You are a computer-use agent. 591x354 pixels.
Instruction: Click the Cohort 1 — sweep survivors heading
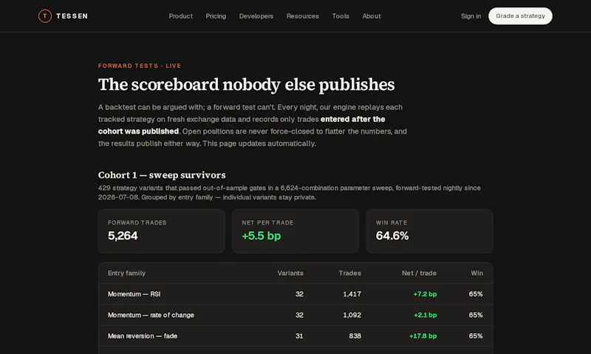click(162, 175)
